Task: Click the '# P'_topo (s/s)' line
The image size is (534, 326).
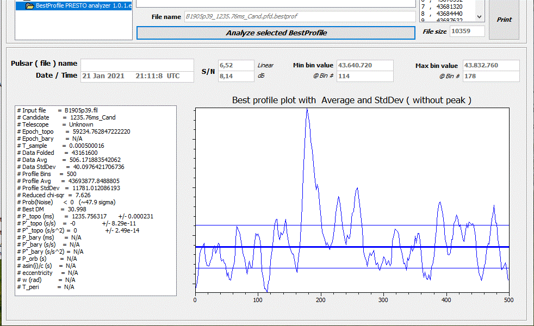Action: click(x=77, y=223)
